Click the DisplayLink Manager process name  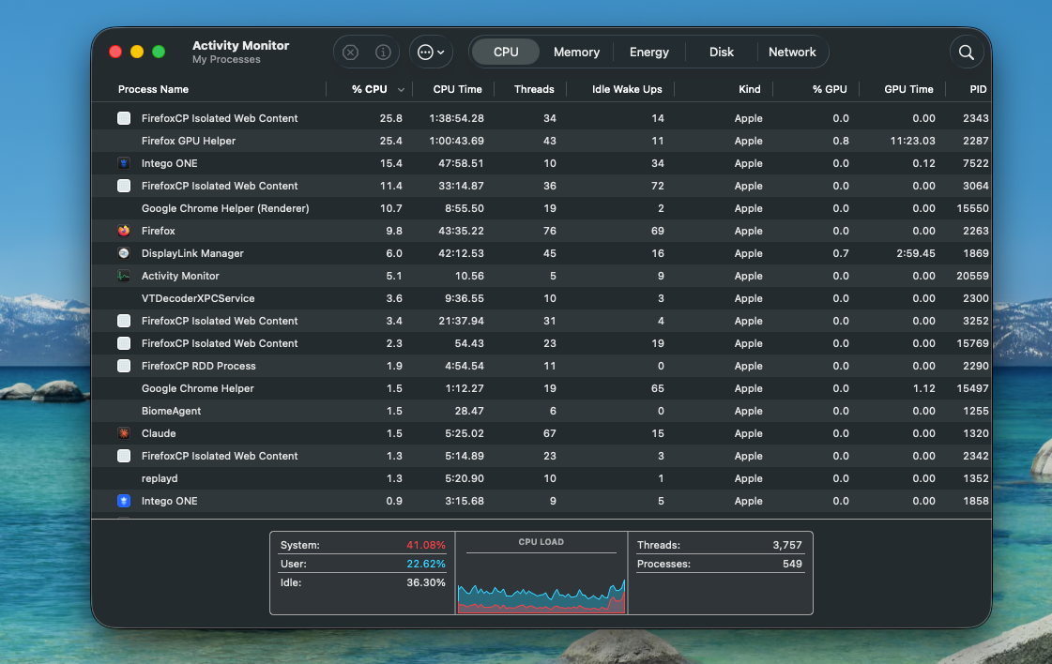[192, 253]
